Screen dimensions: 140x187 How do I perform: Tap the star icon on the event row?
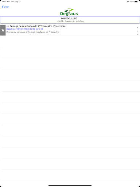coord(3,30)
